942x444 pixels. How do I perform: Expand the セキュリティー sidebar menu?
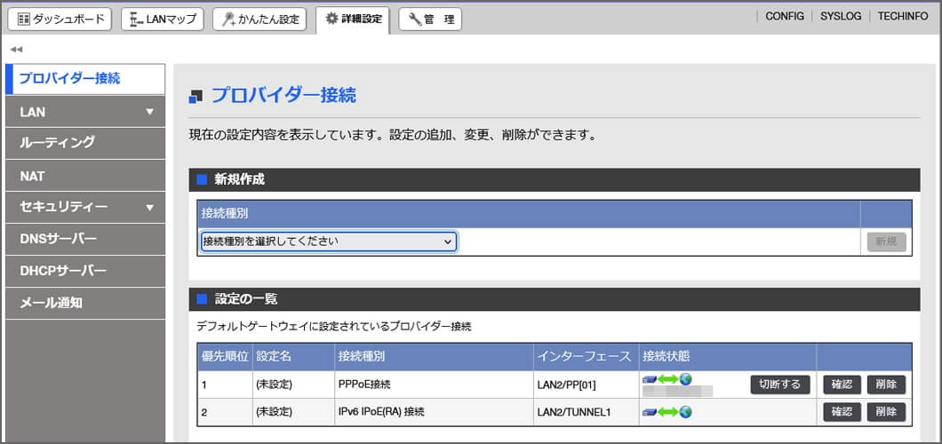(84, 208)
